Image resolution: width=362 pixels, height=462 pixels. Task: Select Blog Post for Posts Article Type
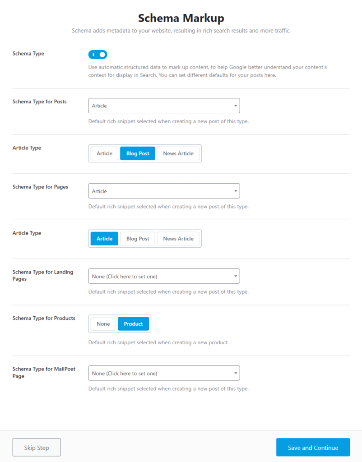pos(138,153)
